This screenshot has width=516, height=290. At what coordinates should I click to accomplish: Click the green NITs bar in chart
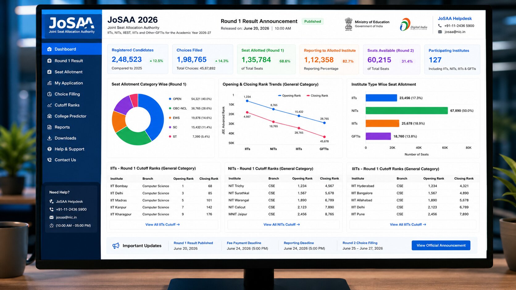click(406, 111)
